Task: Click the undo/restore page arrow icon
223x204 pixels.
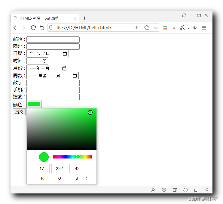Action: (x=42, y=28)
